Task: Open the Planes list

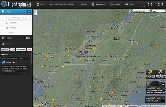Action: click(x=16, y=38)
